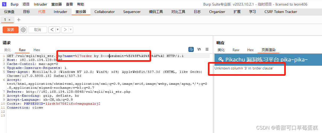
Task: Switch to the 学习 tab
Action: point(253,12)
